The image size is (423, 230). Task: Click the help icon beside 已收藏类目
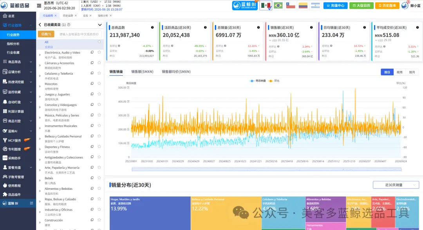(x=69, y=25)
